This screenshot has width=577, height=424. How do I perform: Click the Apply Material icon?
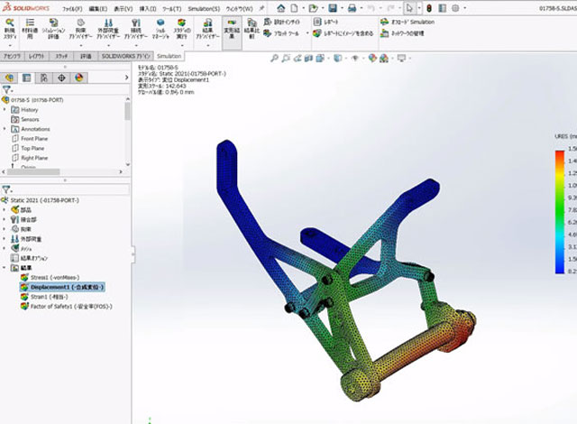(30, 30)
